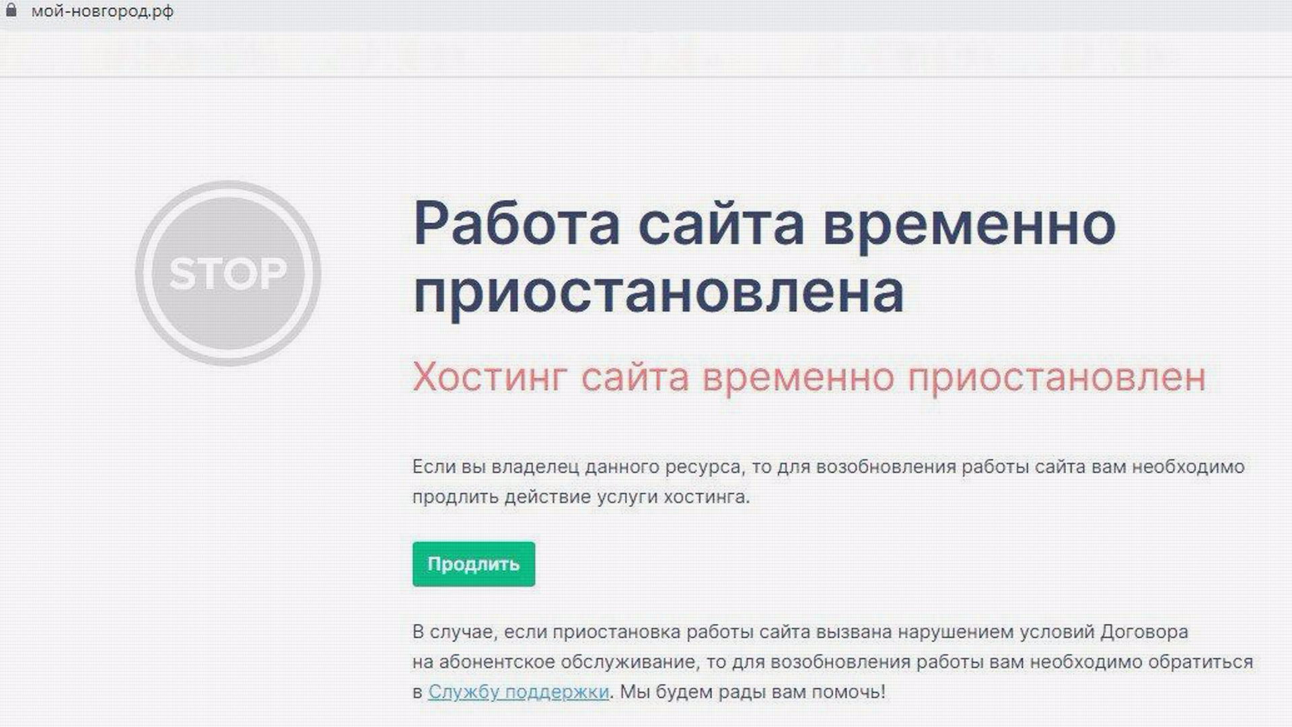
Task: Open the Службу поддержки link
Action: 518,691
